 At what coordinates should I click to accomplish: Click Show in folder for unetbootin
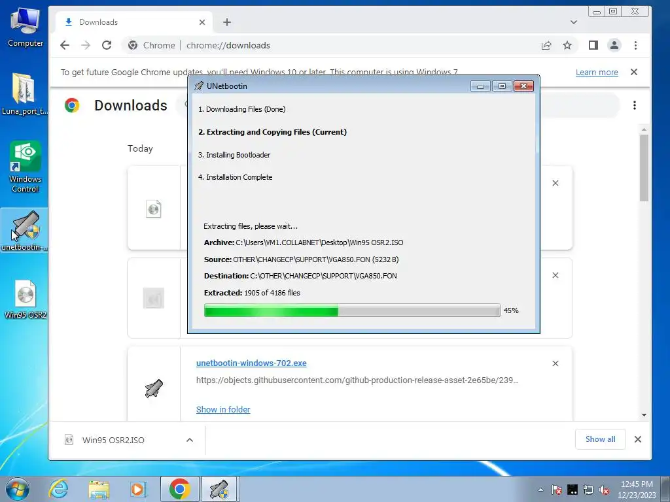pyautogui.click(x=223, y=410)
